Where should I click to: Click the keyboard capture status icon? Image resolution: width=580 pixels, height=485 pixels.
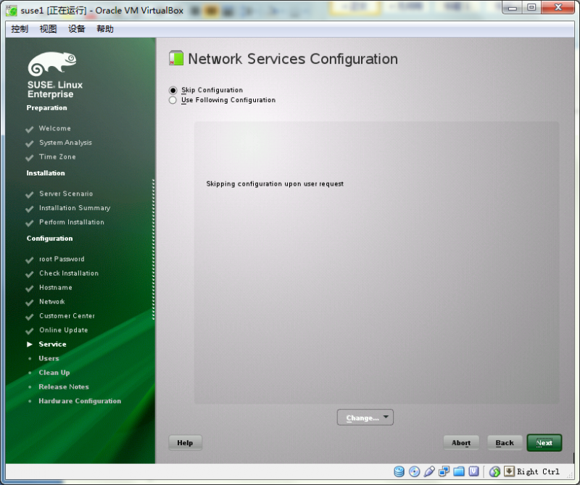point(509,471)
